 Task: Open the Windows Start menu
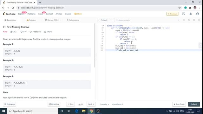point(3,111)
